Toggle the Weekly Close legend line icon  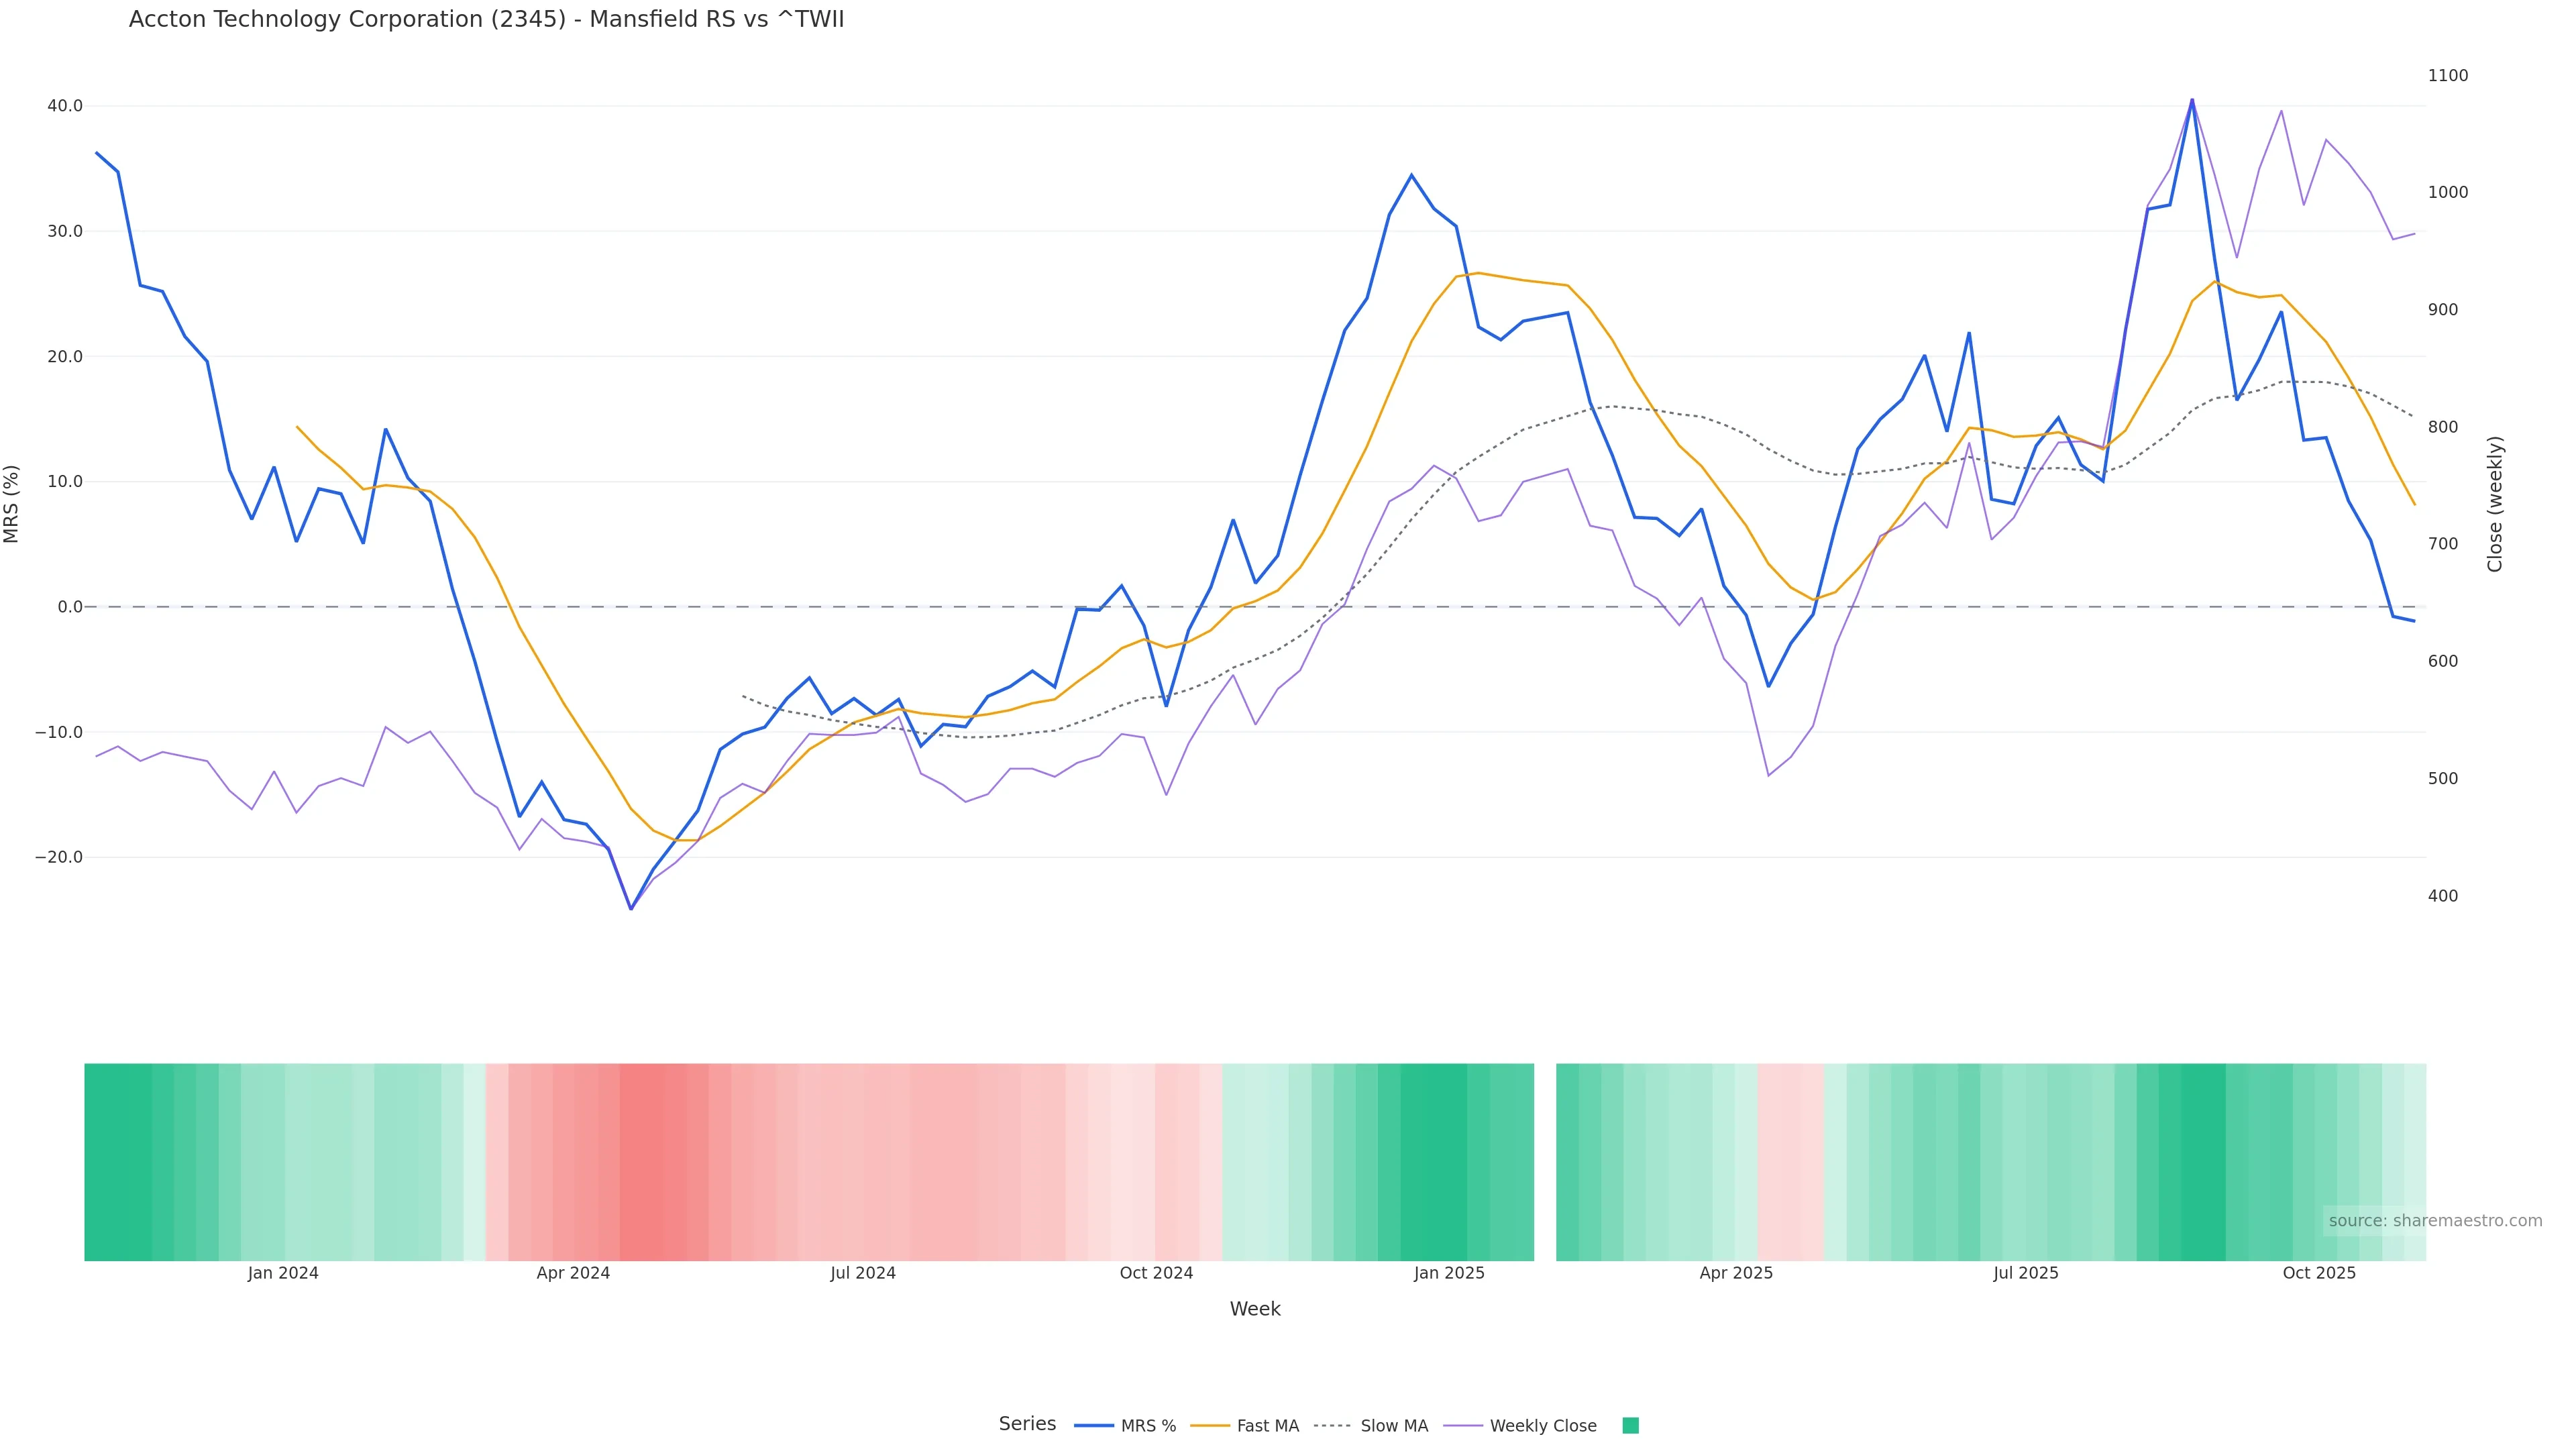tap(1462, 1426)
